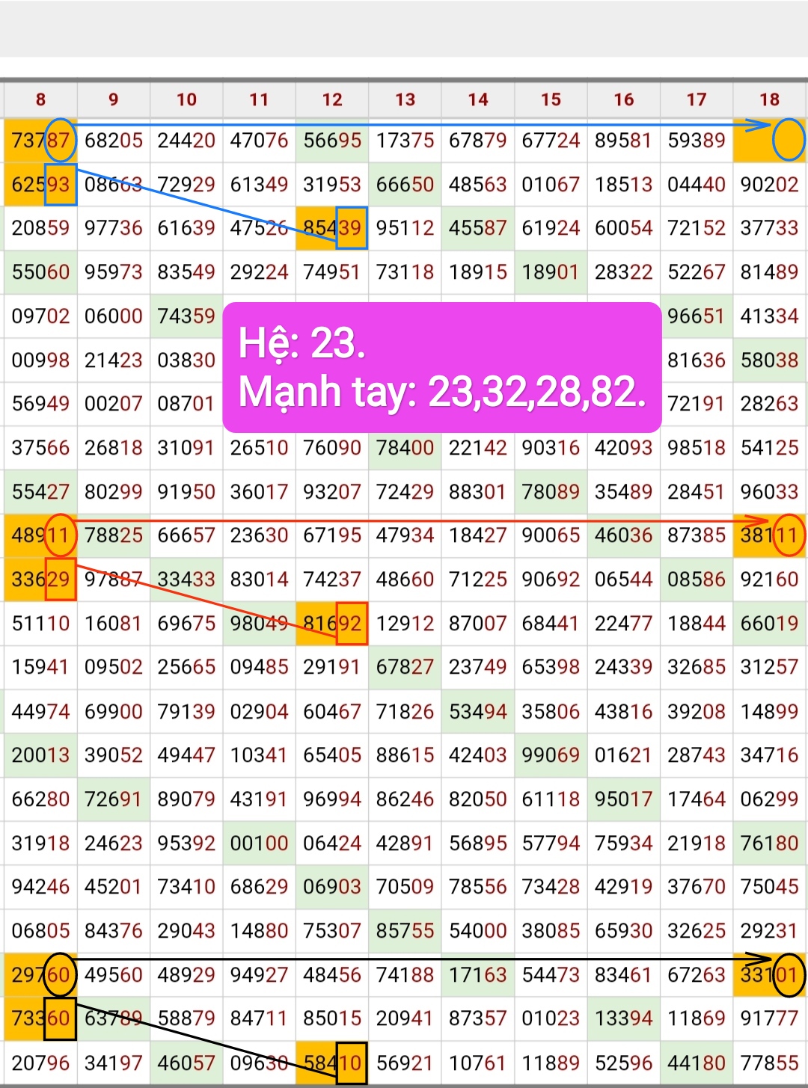Image resolution: width=808 pixels, height=1088 pixels.
Task: Click the cell 68205
Action: click(x=114, y=141)
